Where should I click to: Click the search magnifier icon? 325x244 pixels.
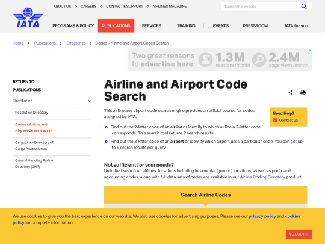click(304, 7)
